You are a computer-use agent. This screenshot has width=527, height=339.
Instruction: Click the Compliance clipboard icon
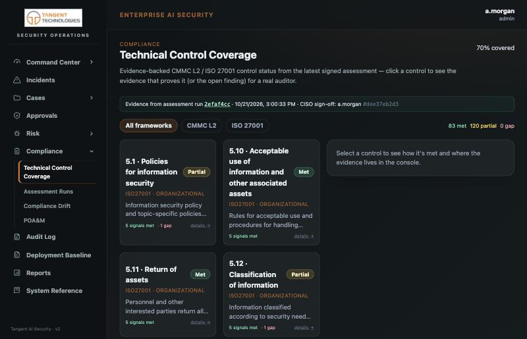point(17,151)
